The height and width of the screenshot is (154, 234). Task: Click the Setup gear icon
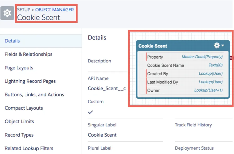click(x=7, y=13)
